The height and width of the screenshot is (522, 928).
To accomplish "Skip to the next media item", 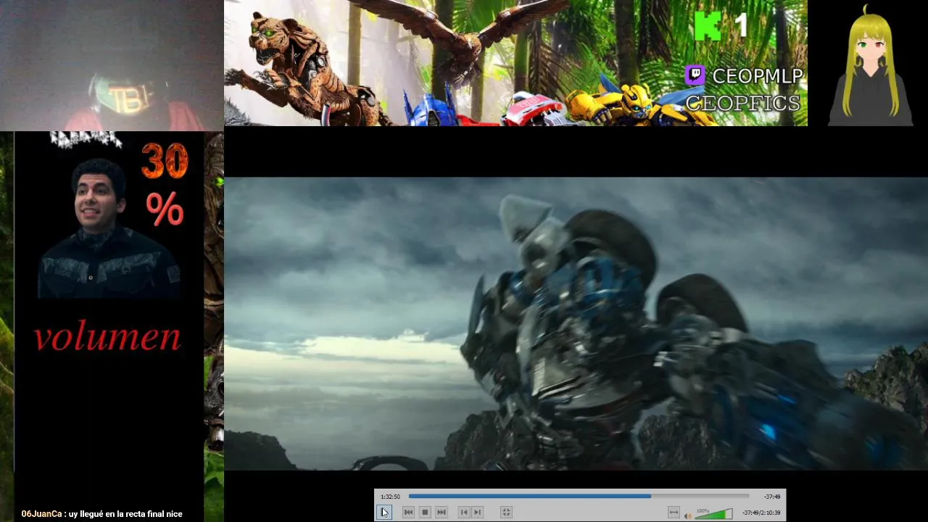I will coord(442,513).
